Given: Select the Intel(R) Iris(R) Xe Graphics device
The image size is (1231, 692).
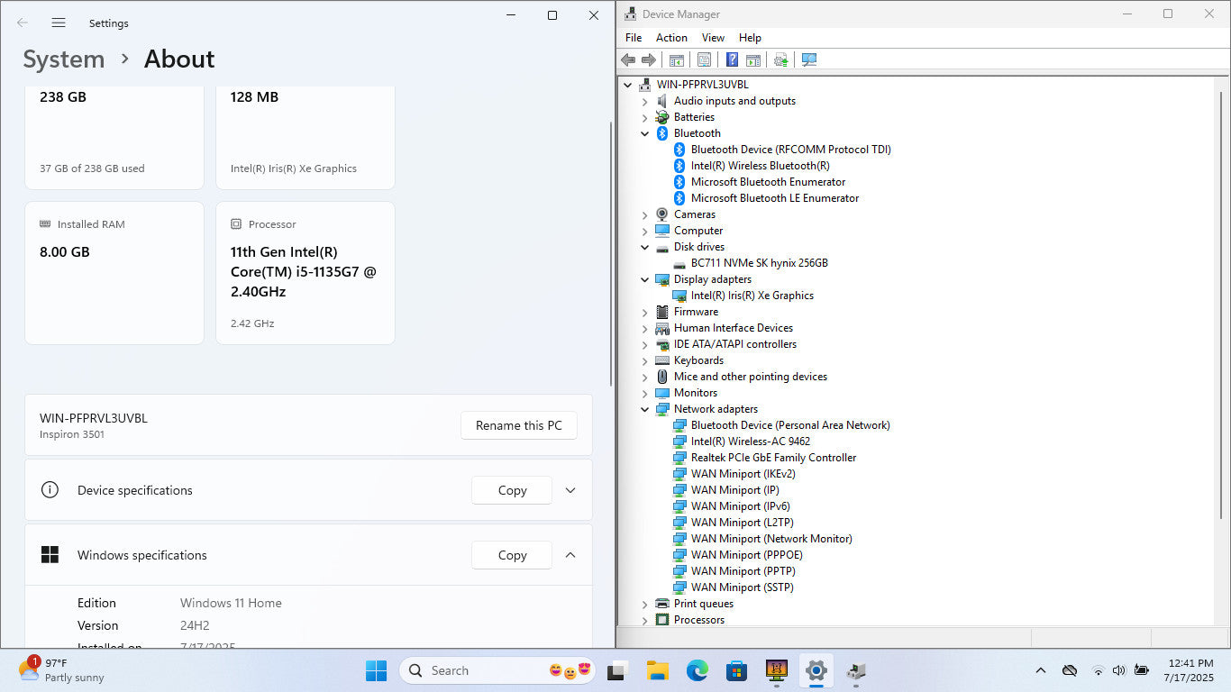Looking at the screenshot, I should [x=752, y=296].
